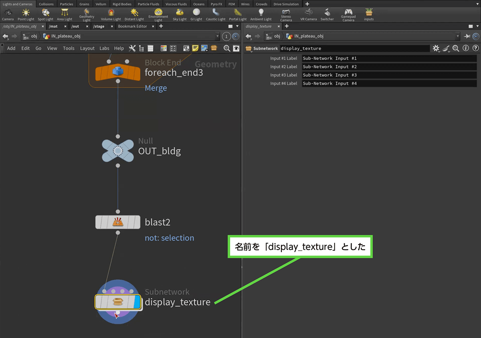The height and width of the screenshot is (338, 481).
Task: Open the color palette in network toolbar
Action: click(x=164, y=48)
